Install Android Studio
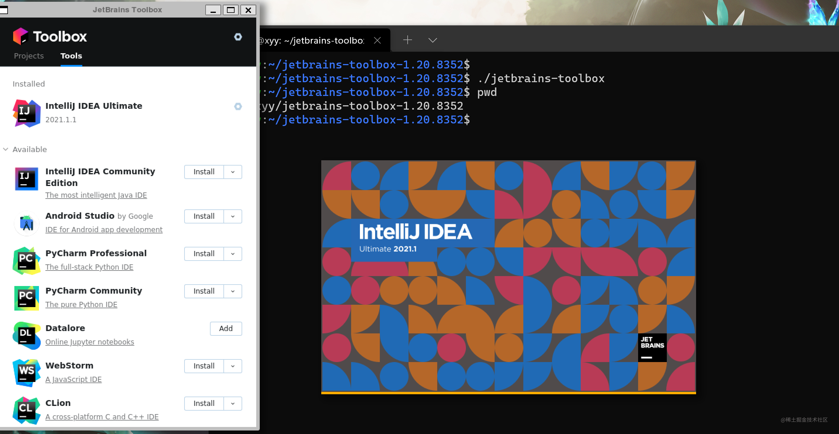The height and width of the screenshot is (434, 839). tap(203, 216)
